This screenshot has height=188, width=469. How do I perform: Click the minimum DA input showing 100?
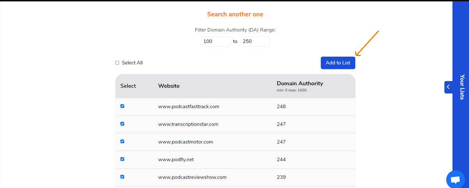click(215, 41)
